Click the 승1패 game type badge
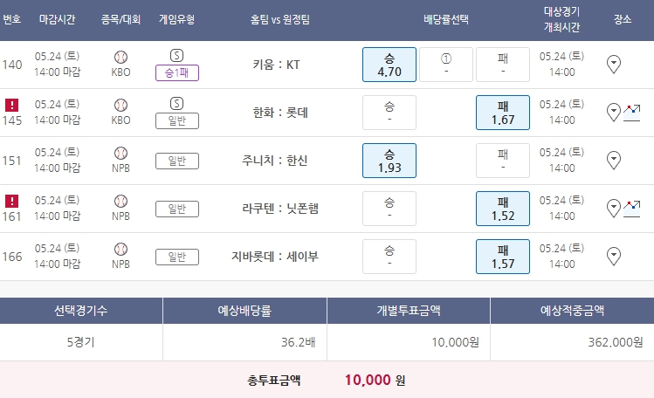654x398 pixels. click(x=177, y=73)
